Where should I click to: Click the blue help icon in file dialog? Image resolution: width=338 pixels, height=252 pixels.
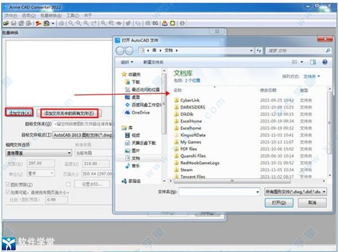tap(324, 62)
